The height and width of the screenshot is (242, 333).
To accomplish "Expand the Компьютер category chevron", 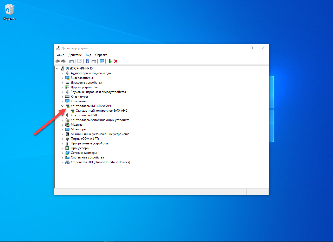I will pyautogui.click(x=62, y=101).
